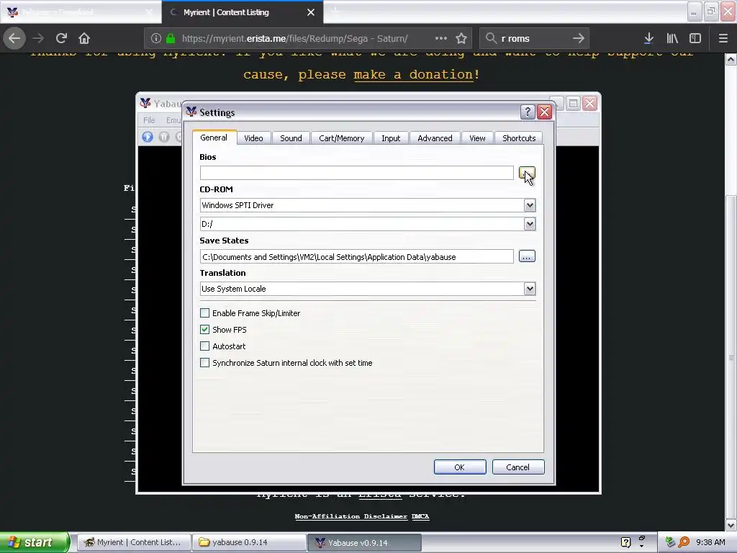Click the search go arrow
The width and height of the screenshot is (737, 553).
point(579,38)
